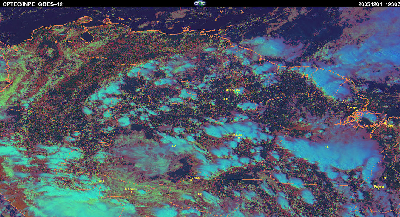Select the Belem city label
Viewport: 400px width, 217px height.
[x=390, y=125]
